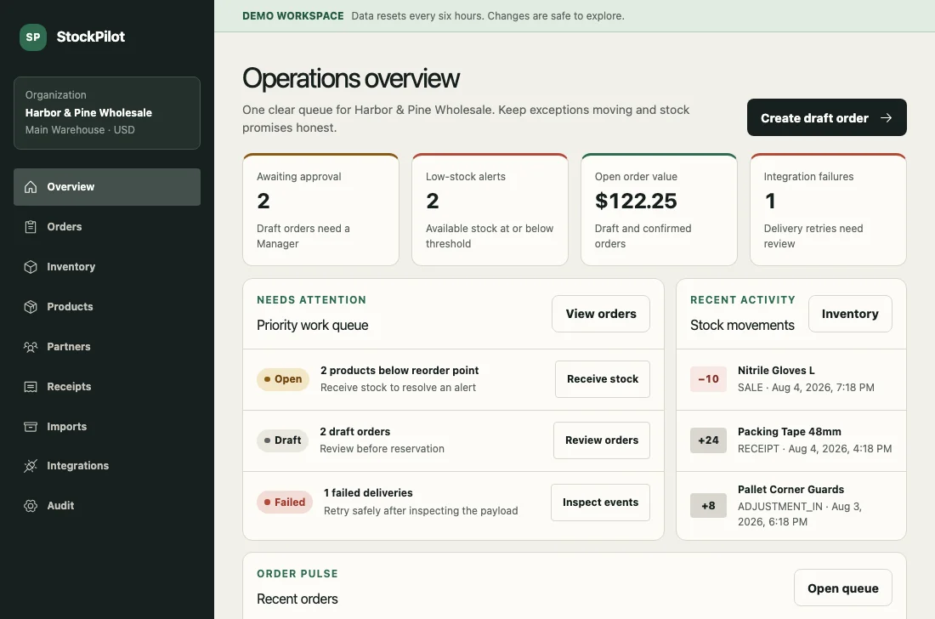Click the '1 failed deliveries' text
Image resolution: width=935 pixels, height=619 pixels.
coord(368,493)
